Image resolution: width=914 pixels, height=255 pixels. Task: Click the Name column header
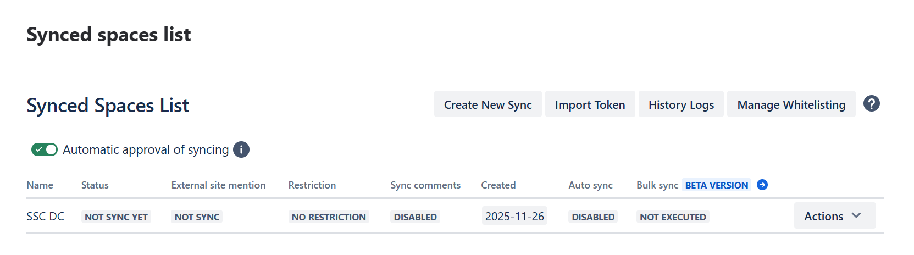pos(40,185)
